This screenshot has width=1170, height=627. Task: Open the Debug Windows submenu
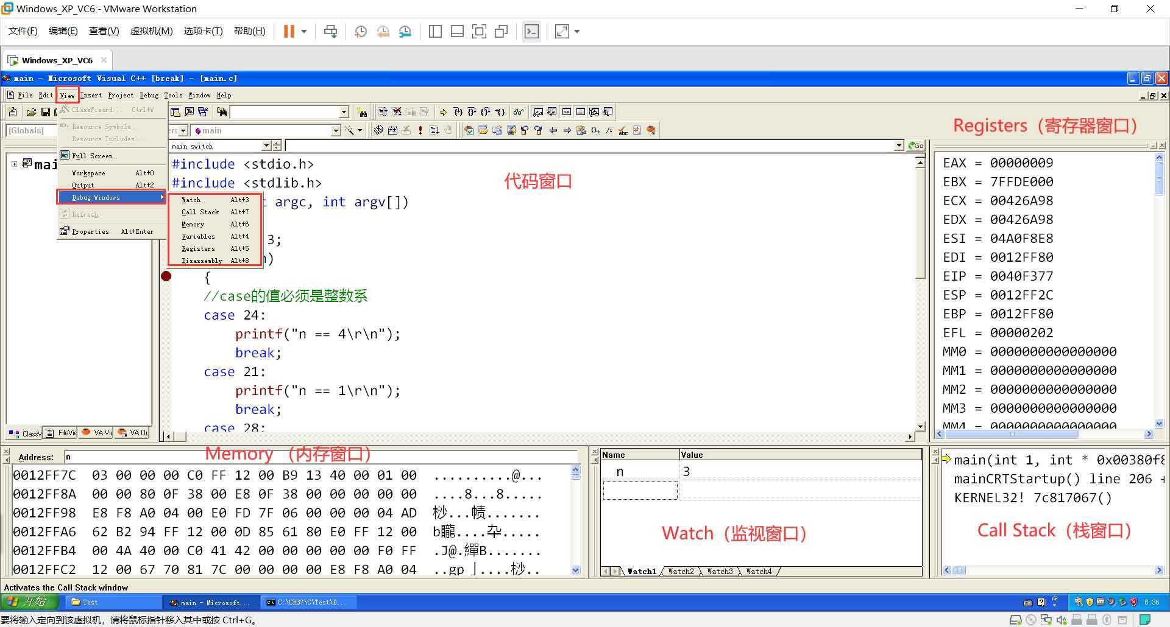point(112,197)
